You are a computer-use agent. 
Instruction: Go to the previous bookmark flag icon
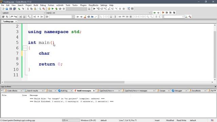click(x=167, y=13)
